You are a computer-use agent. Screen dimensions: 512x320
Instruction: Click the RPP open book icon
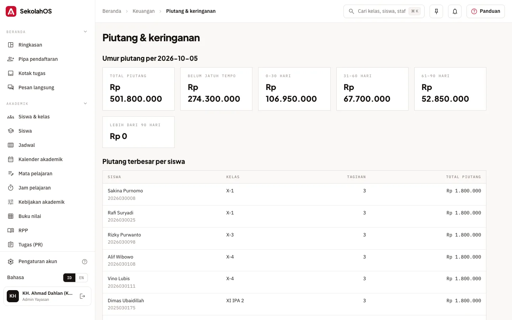pos(11,230)
